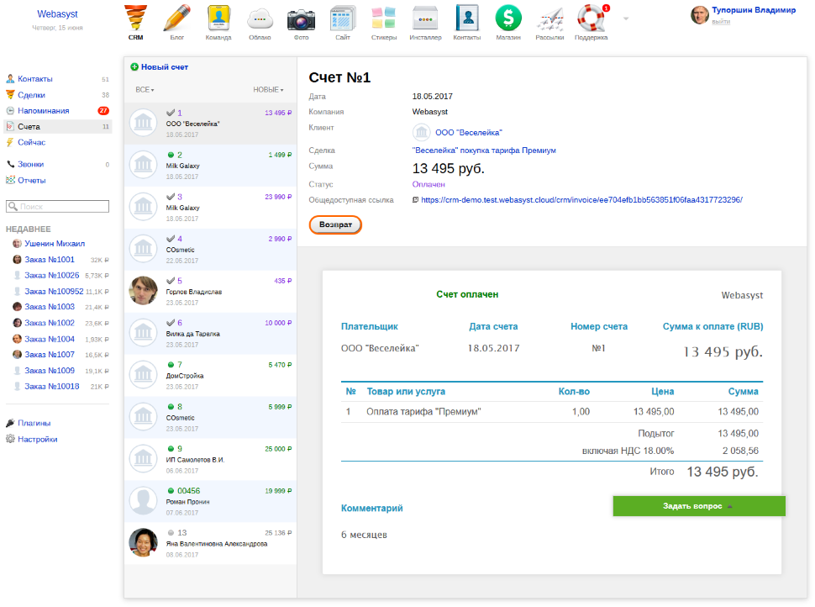
Task: Open the CRM app icon
Action: tap(135, 23)
